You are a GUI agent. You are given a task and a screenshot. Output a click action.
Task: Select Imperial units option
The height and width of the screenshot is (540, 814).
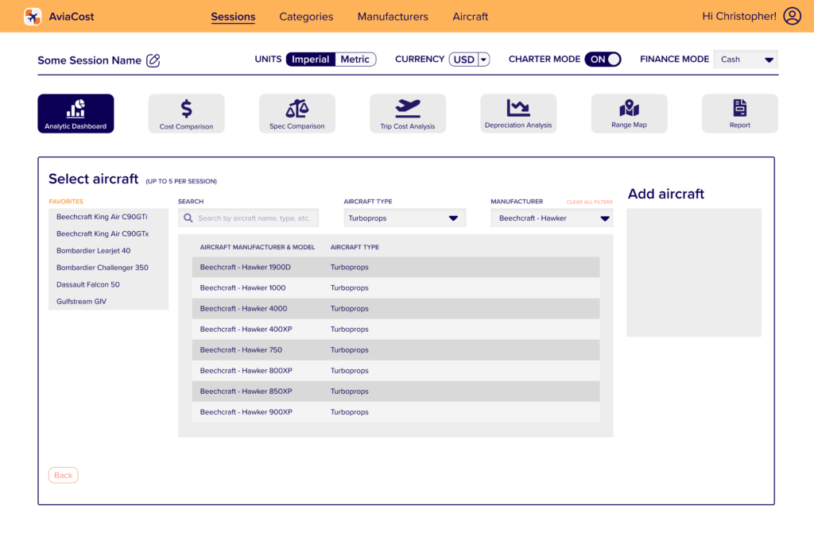click(x=311, y=60)
